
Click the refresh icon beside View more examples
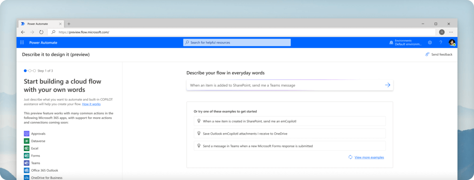(350, 157)
